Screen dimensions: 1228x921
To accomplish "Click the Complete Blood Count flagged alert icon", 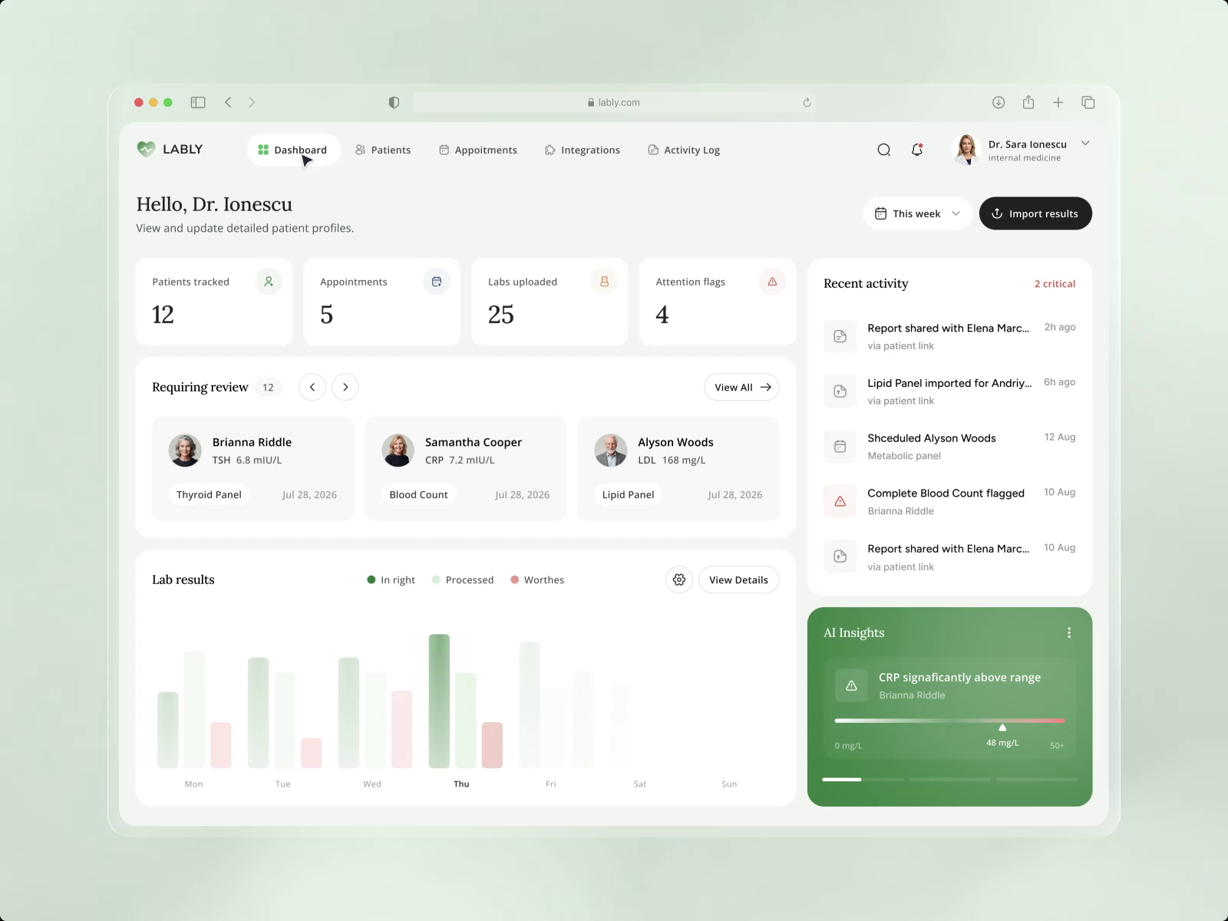I will [840, 501].
